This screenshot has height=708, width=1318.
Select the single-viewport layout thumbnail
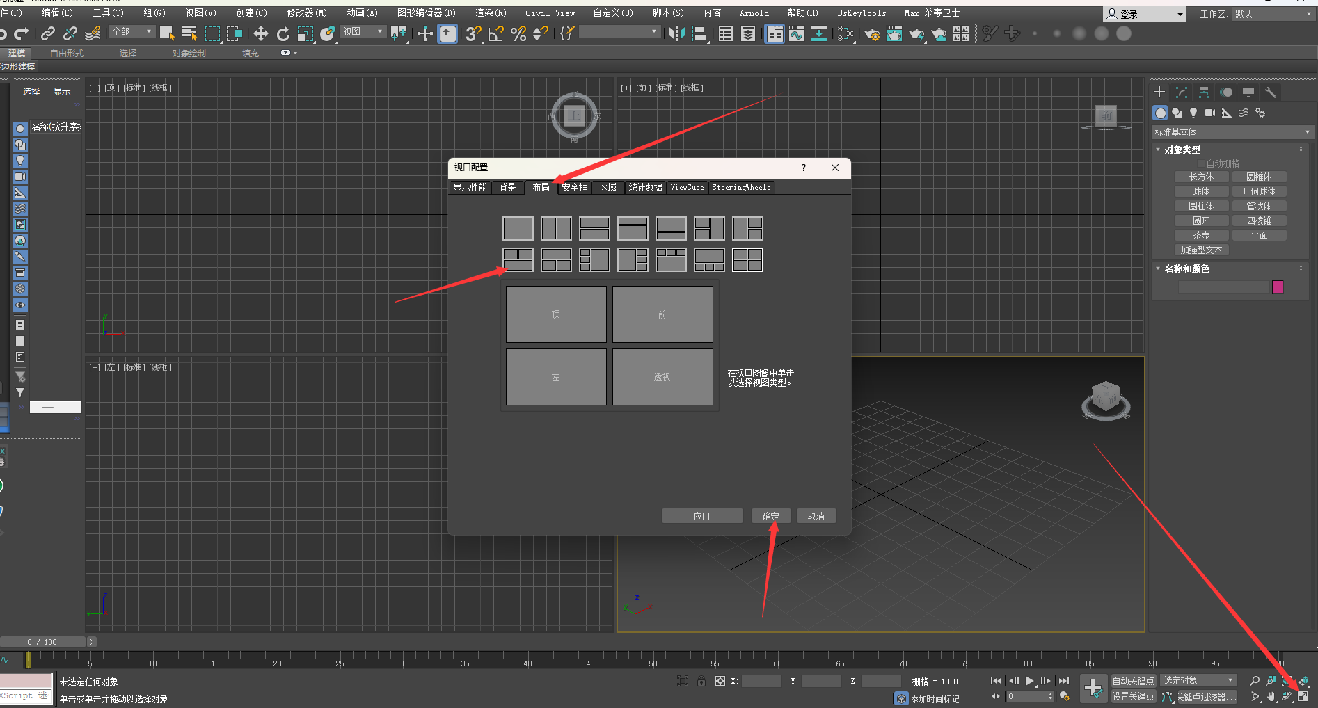coord(518,228)
